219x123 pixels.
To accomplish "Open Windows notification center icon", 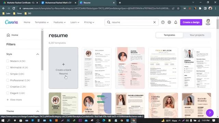I will pos(214,121).
